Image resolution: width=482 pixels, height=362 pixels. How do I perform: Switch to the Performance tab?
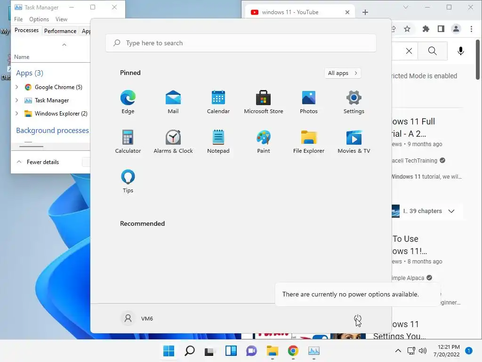60,31
